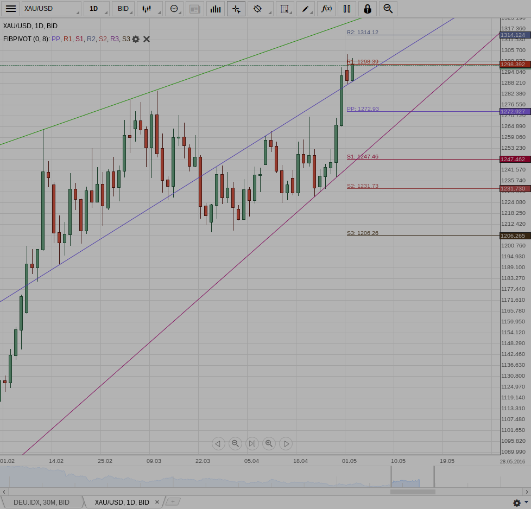Select the crosshair cursor tool
The height and width of the screenshot is (509, 531).
tap(236, 9)
